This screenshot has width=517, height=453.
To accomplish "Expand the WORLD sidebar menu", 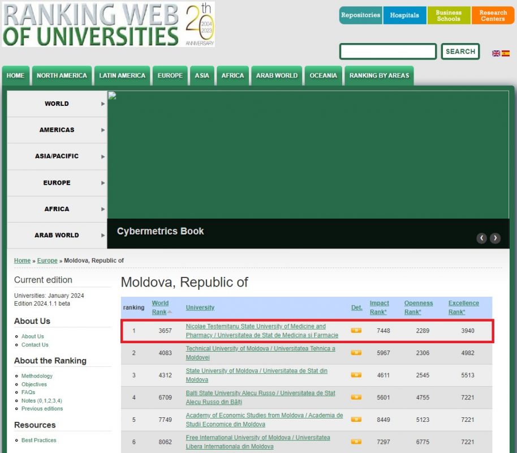I will tap(57, 104).
